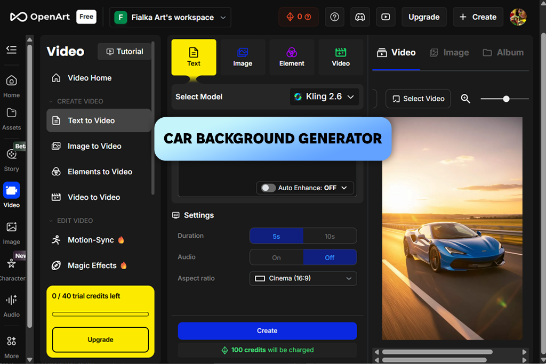The width and height of the screenshot is (546, 364).
Task: Switch to Album results tab
Action: coord(503,53)
